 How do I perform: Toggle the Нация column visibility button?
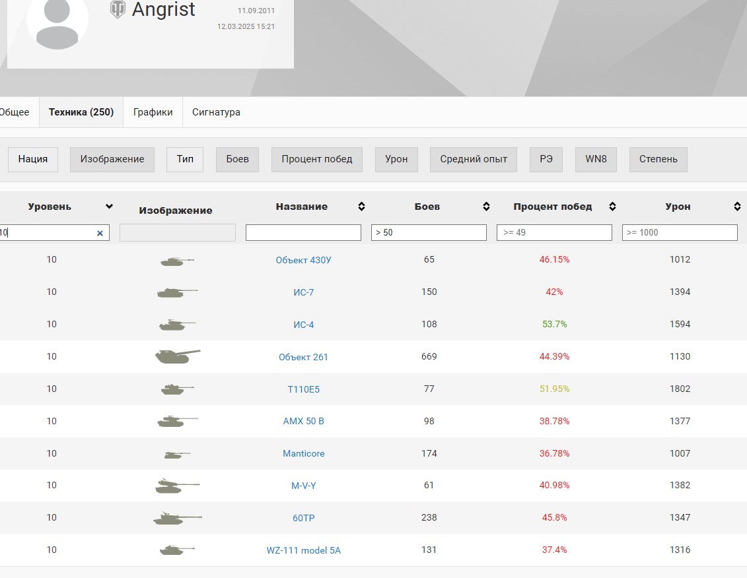(32, 159)
